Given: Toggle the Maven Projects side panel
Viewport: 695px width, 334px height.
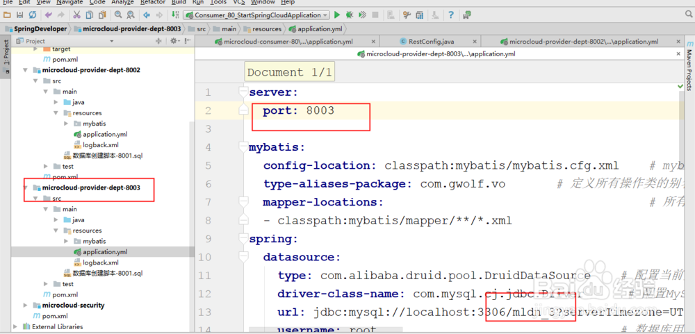Looking at the screenshot, I should pos(689,67).
